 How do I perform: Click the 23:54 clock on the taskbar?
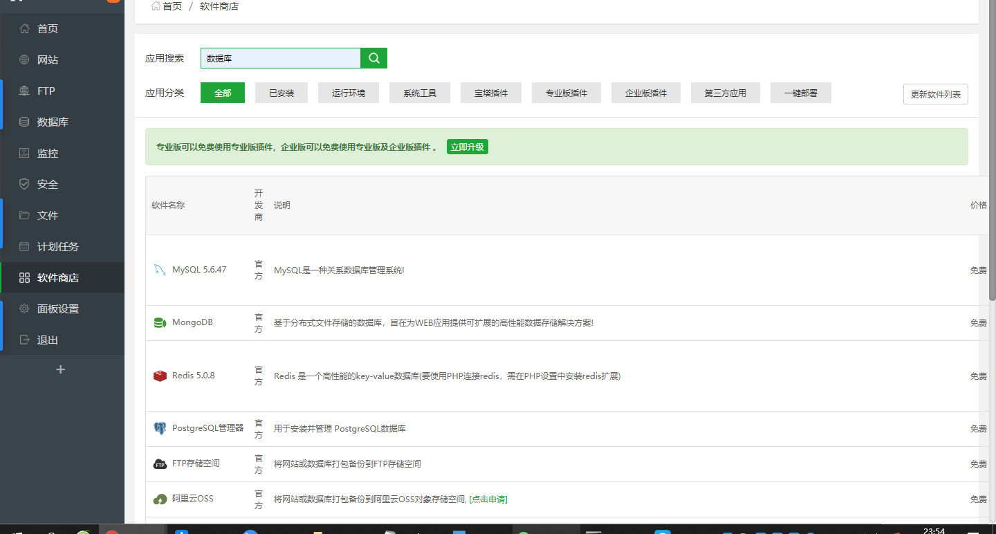pyautogui.click(x=934, y=531)
